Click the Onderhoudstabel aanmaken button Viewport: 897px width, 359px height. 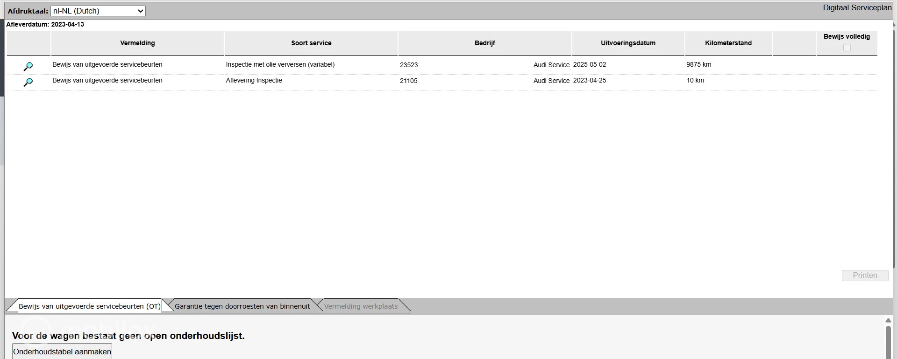pyautogui.click(x=62, y=352)
